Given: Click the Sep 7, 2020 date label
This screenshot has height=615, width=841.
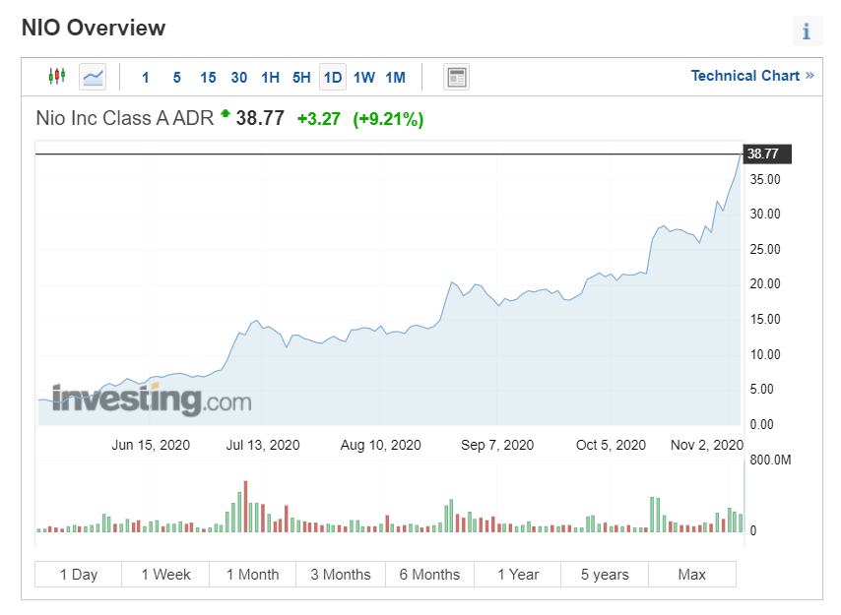Looking at the screenshot, I should click(x=497, y=445).
